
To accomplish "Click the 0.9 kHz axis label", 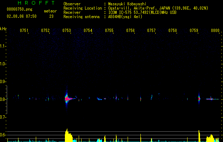I will click(x=2, y=82).
